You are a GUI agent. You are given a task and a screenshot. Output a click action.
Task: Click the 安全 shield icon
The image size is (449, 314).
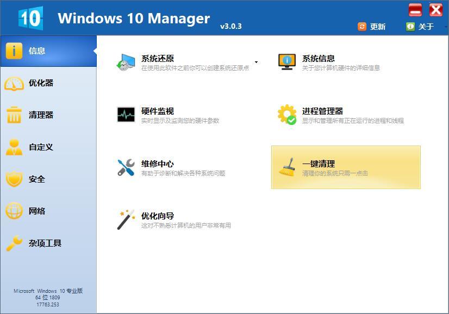(14, 179)
